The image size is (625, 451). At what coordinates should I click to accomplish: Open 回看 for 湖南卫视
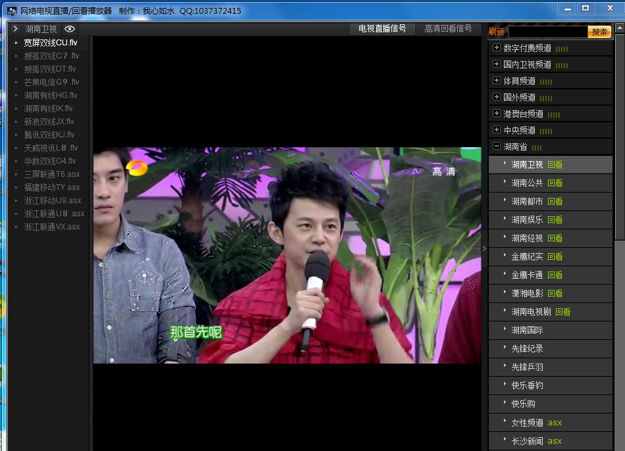555,164
